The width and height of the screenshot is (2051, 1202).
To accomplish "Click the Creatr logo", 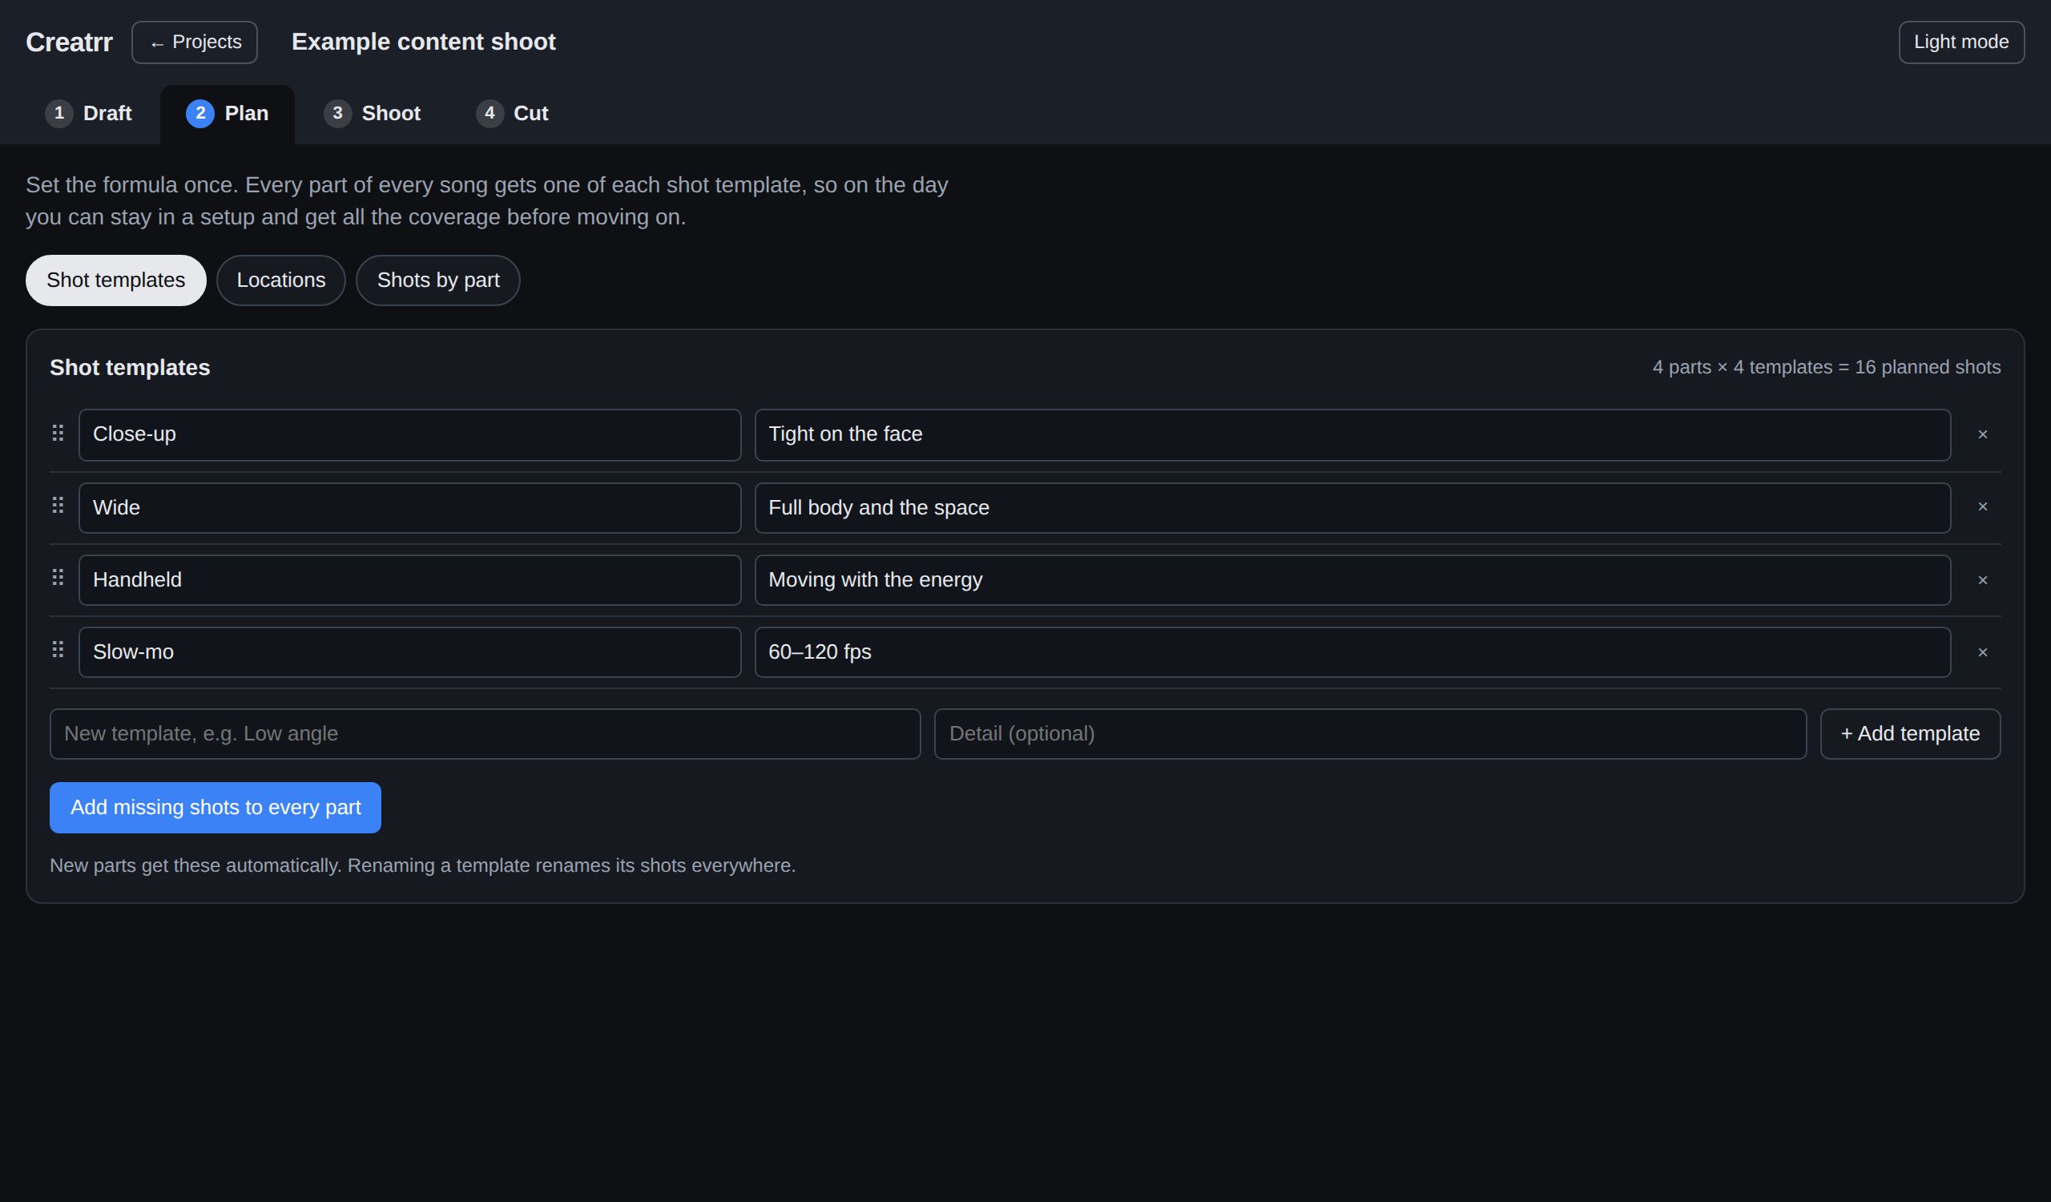I will point(69,42).
